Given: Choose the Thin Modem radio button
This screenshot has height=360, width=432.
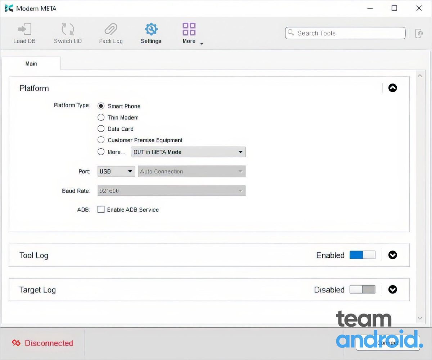Looking at the screenshot, I should click(101, 117).
